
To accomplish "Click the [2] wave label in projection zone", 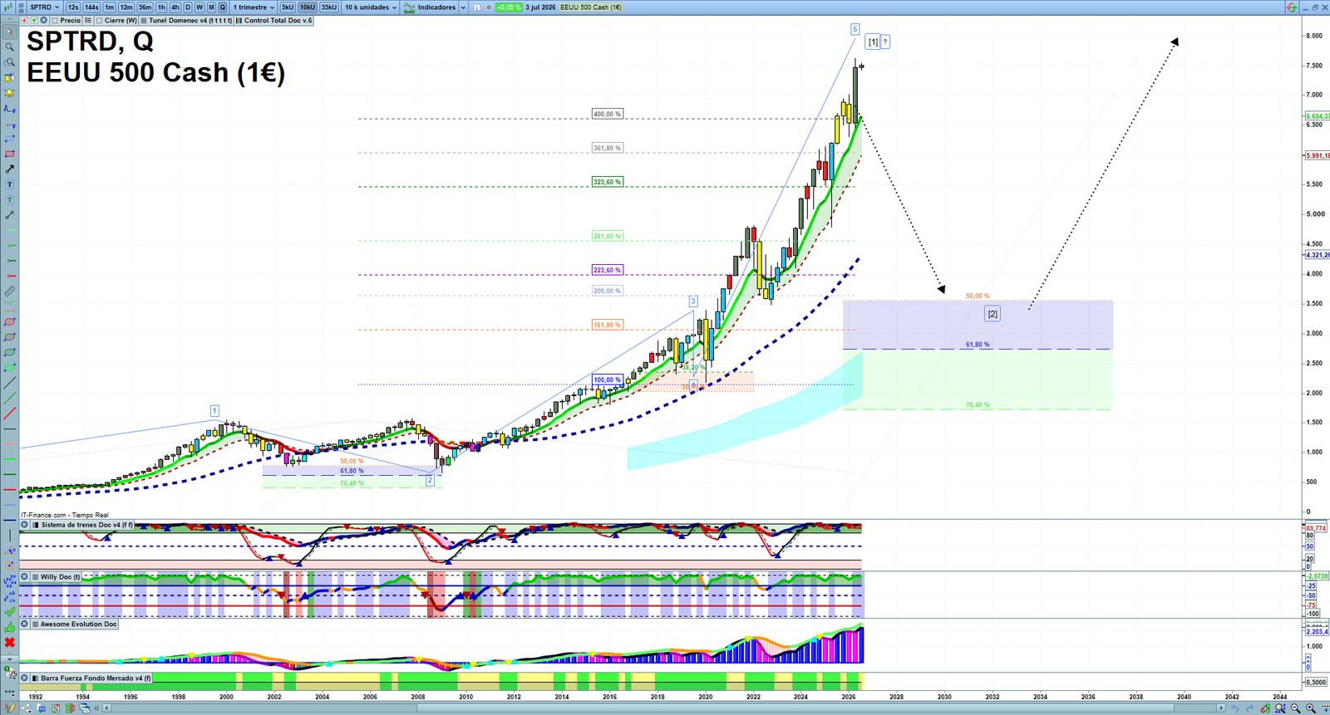I will point(993,314).
